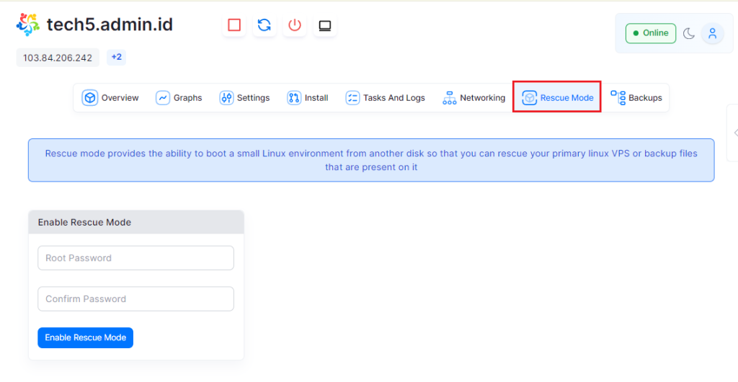The width and height of the screenshot is (738, 382).
Task: Click the tech5.admin.id colorful logo
Action: [28, 25]
